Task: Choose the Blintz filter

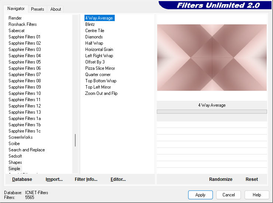Action: [90, 24]
